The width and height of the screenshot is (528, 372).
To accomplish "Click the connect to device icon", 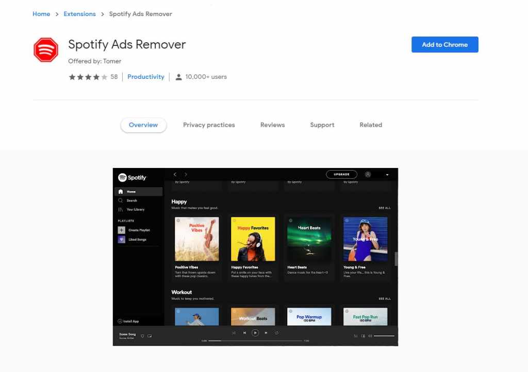I will [363, 335].
